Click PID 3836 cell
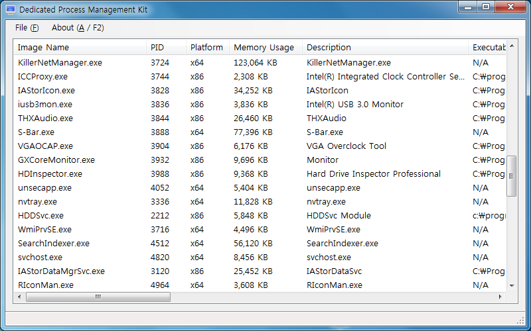This screenshot has width=531, height=331. coord(160,105)
